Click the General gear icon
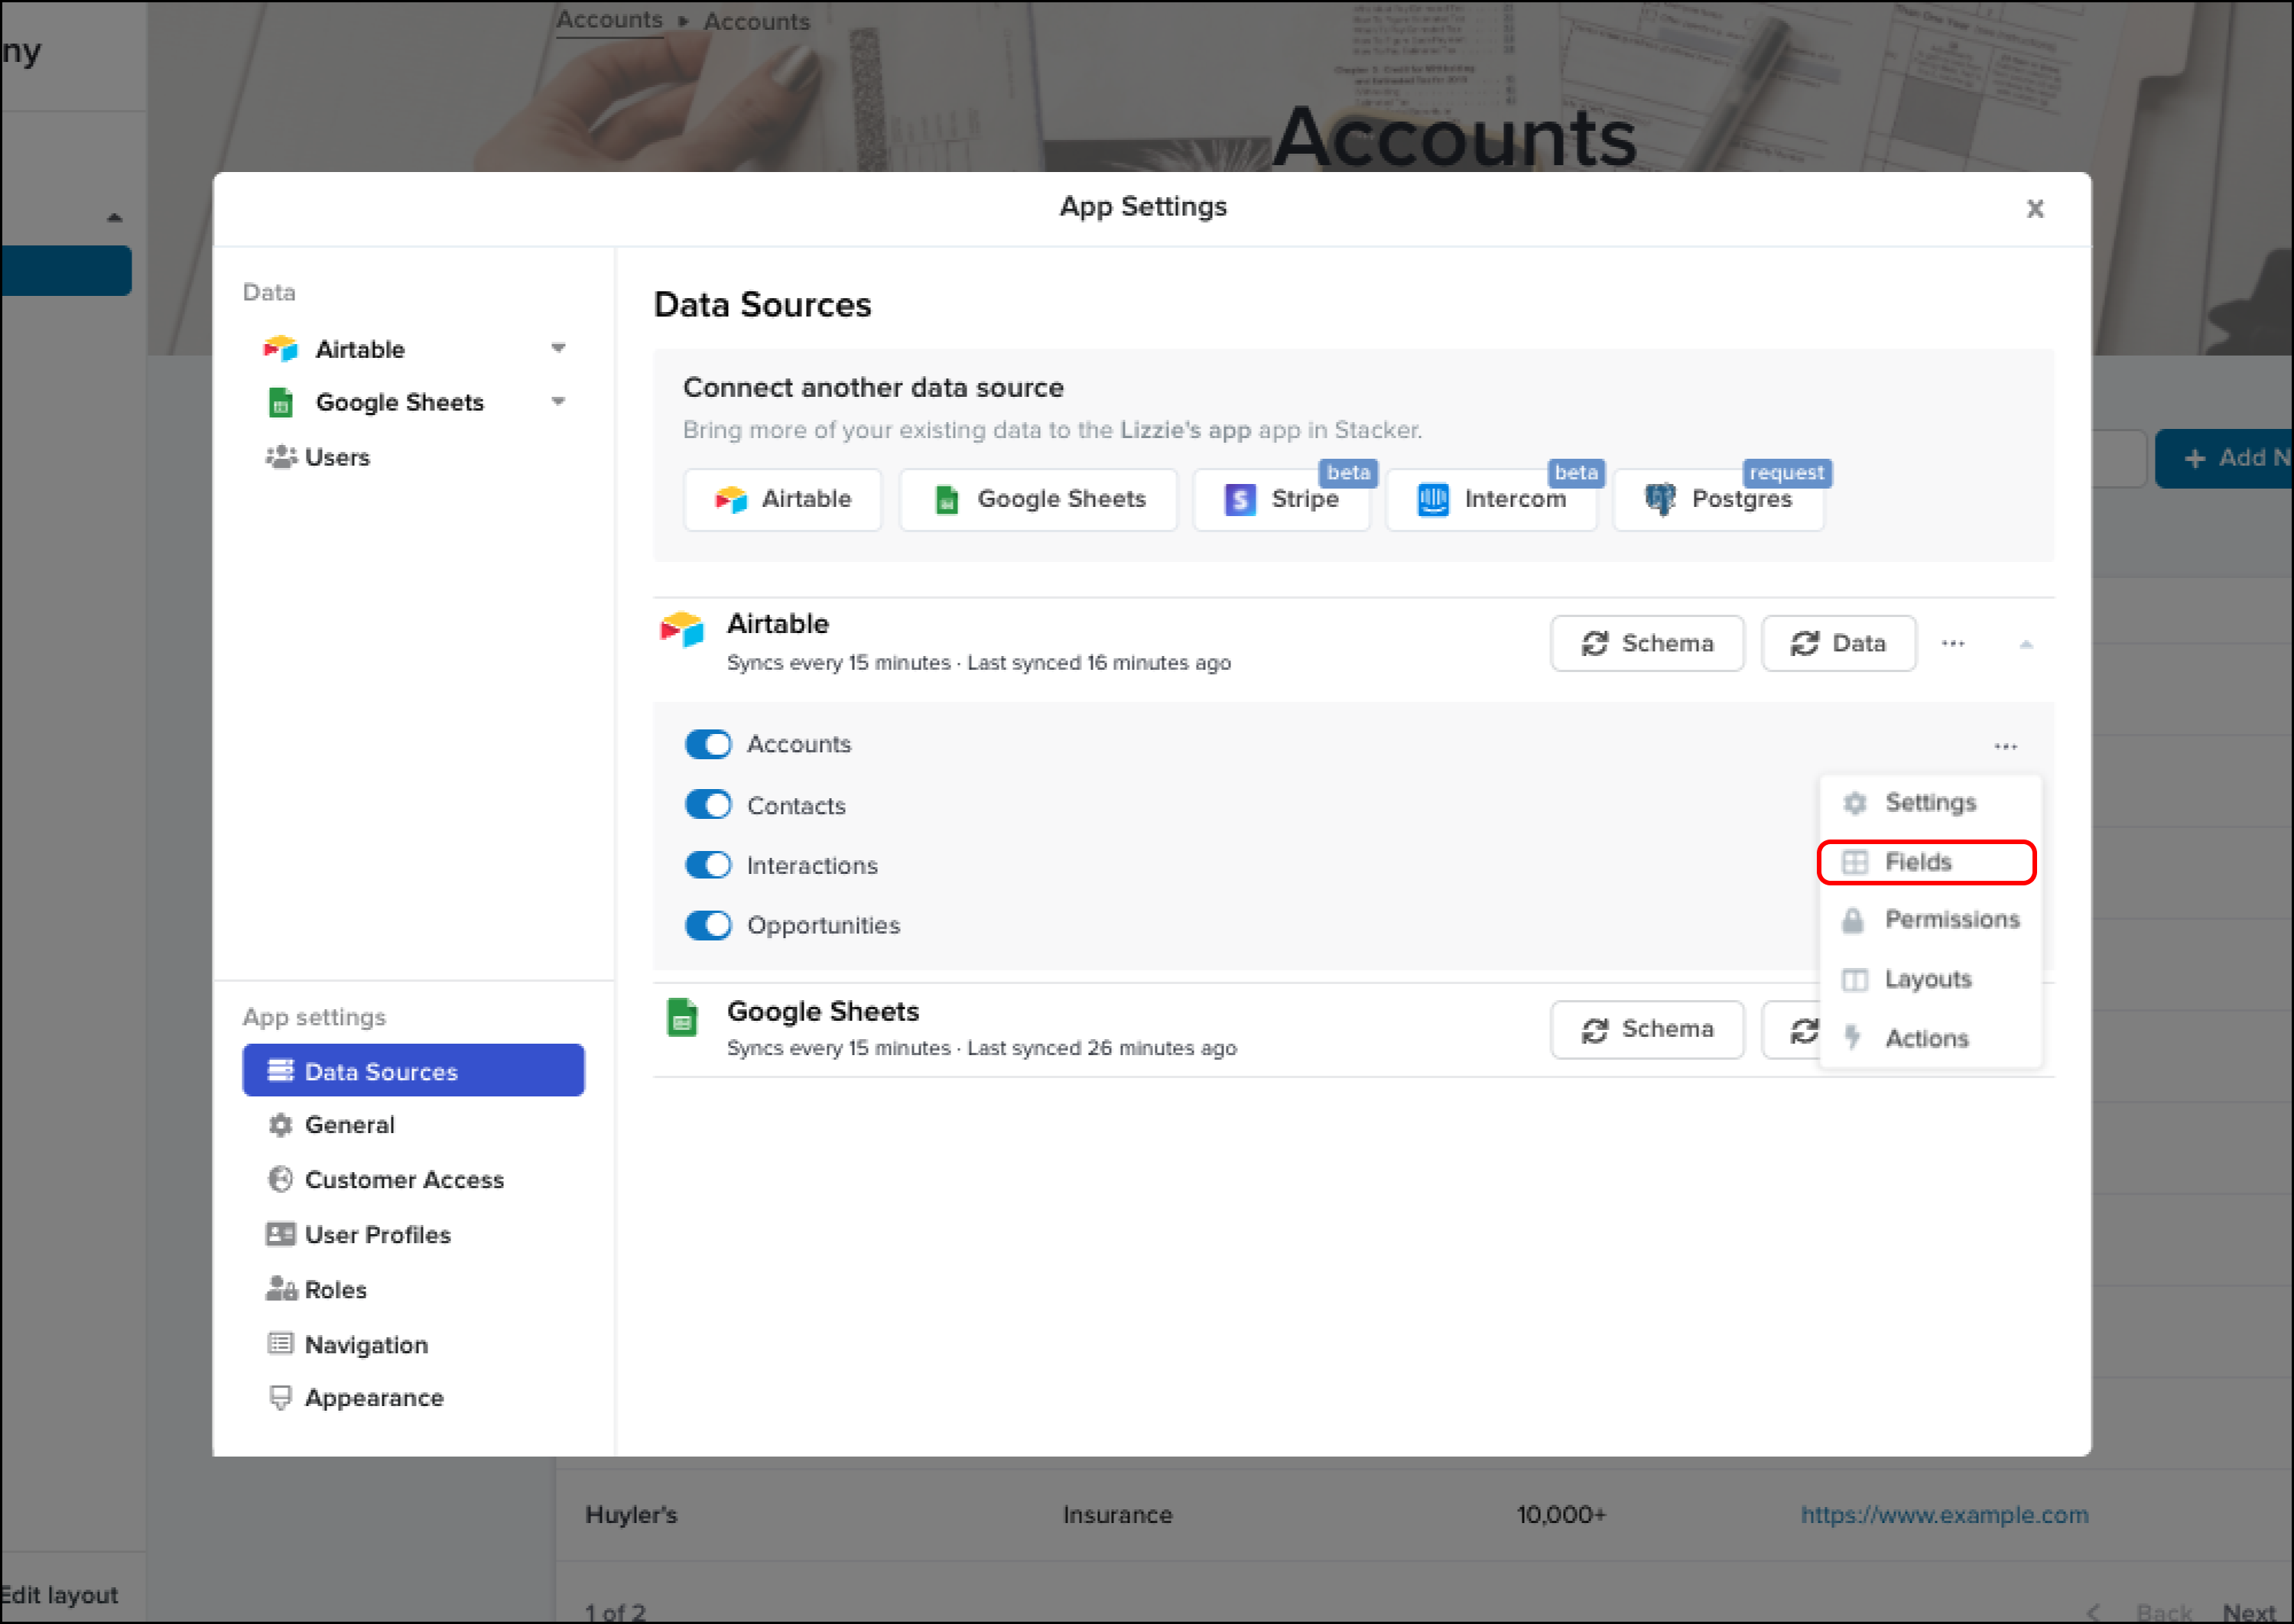Viewport: 2294px width, 1624px height. point(281,1125)
